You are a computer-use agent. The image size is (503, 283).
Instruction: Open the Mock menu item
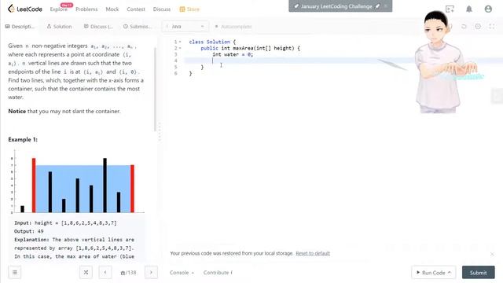112,9
